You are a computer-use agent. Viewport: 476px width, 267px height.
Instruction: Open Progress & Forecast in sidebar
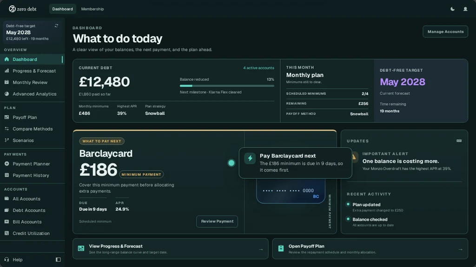pos(32,70)
